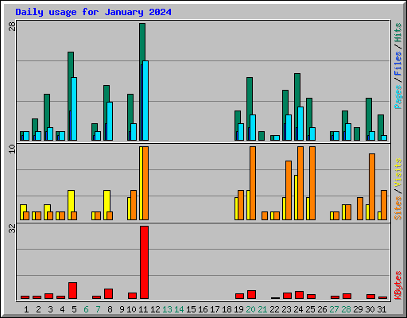The image size is (407, 318).
Task: Click day label "1" on the x-axis
Action: tap(26, 309)
